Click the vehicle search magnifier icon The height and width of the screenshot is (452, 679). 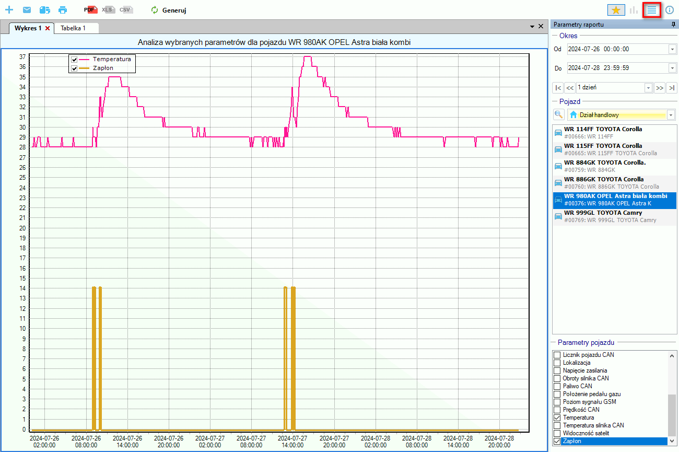(x=559, y=114)
